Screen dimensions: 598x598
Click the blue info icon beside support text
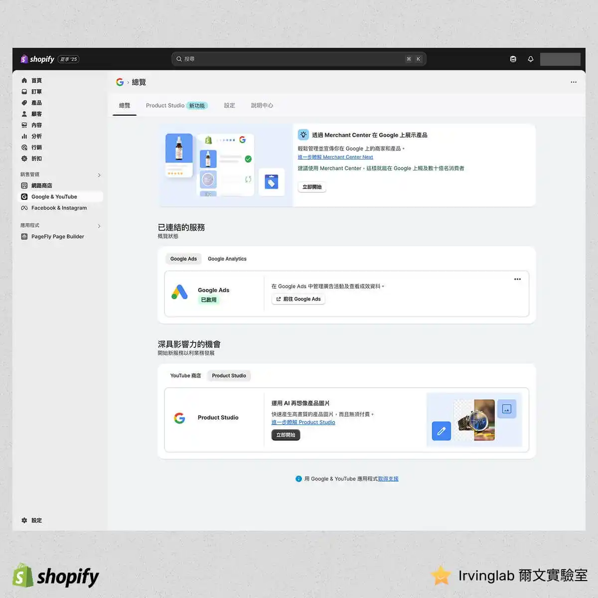tap(299, 479)
